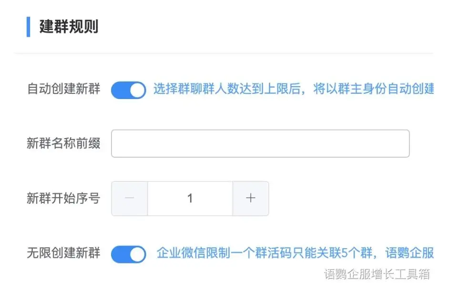Click the white knob of 无限创建新群 switch
The image size is (467, 283).
[x=137, y=254]
